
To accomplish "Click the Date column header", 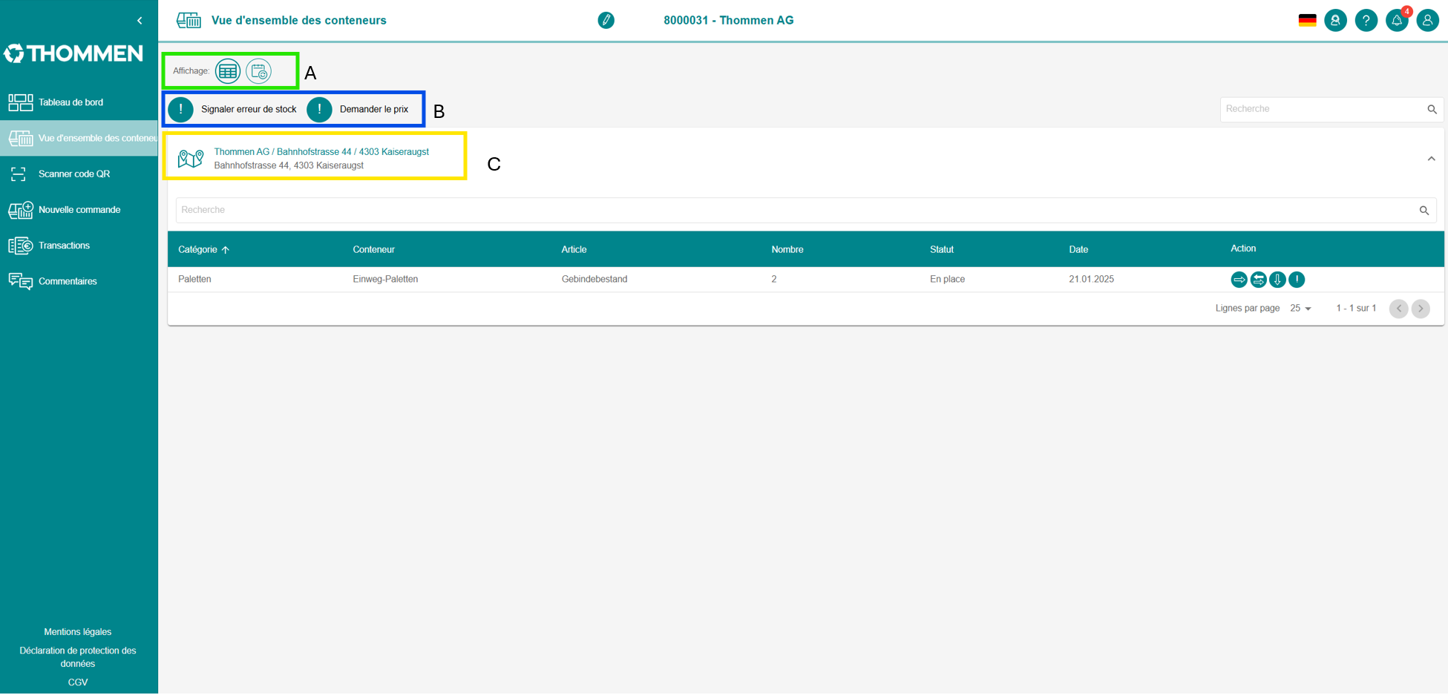I will click(x=1078, y=249).
